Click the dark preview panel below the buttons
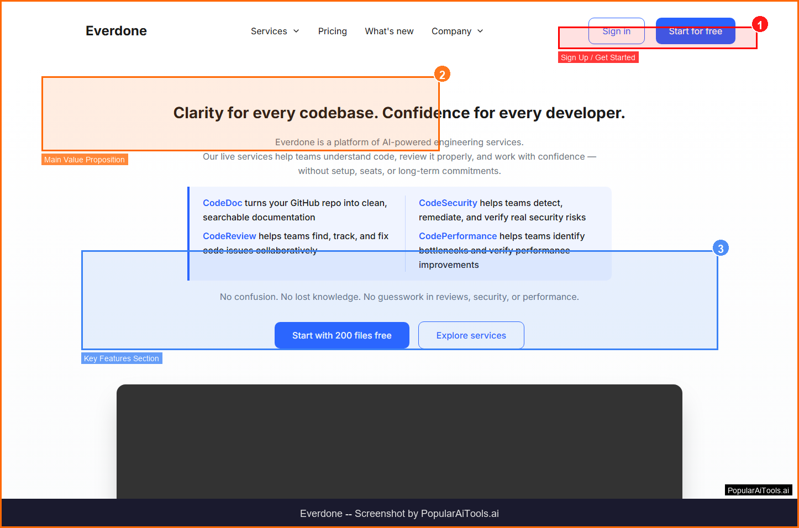Screen dimensions: 799x528 coord(399,442)
